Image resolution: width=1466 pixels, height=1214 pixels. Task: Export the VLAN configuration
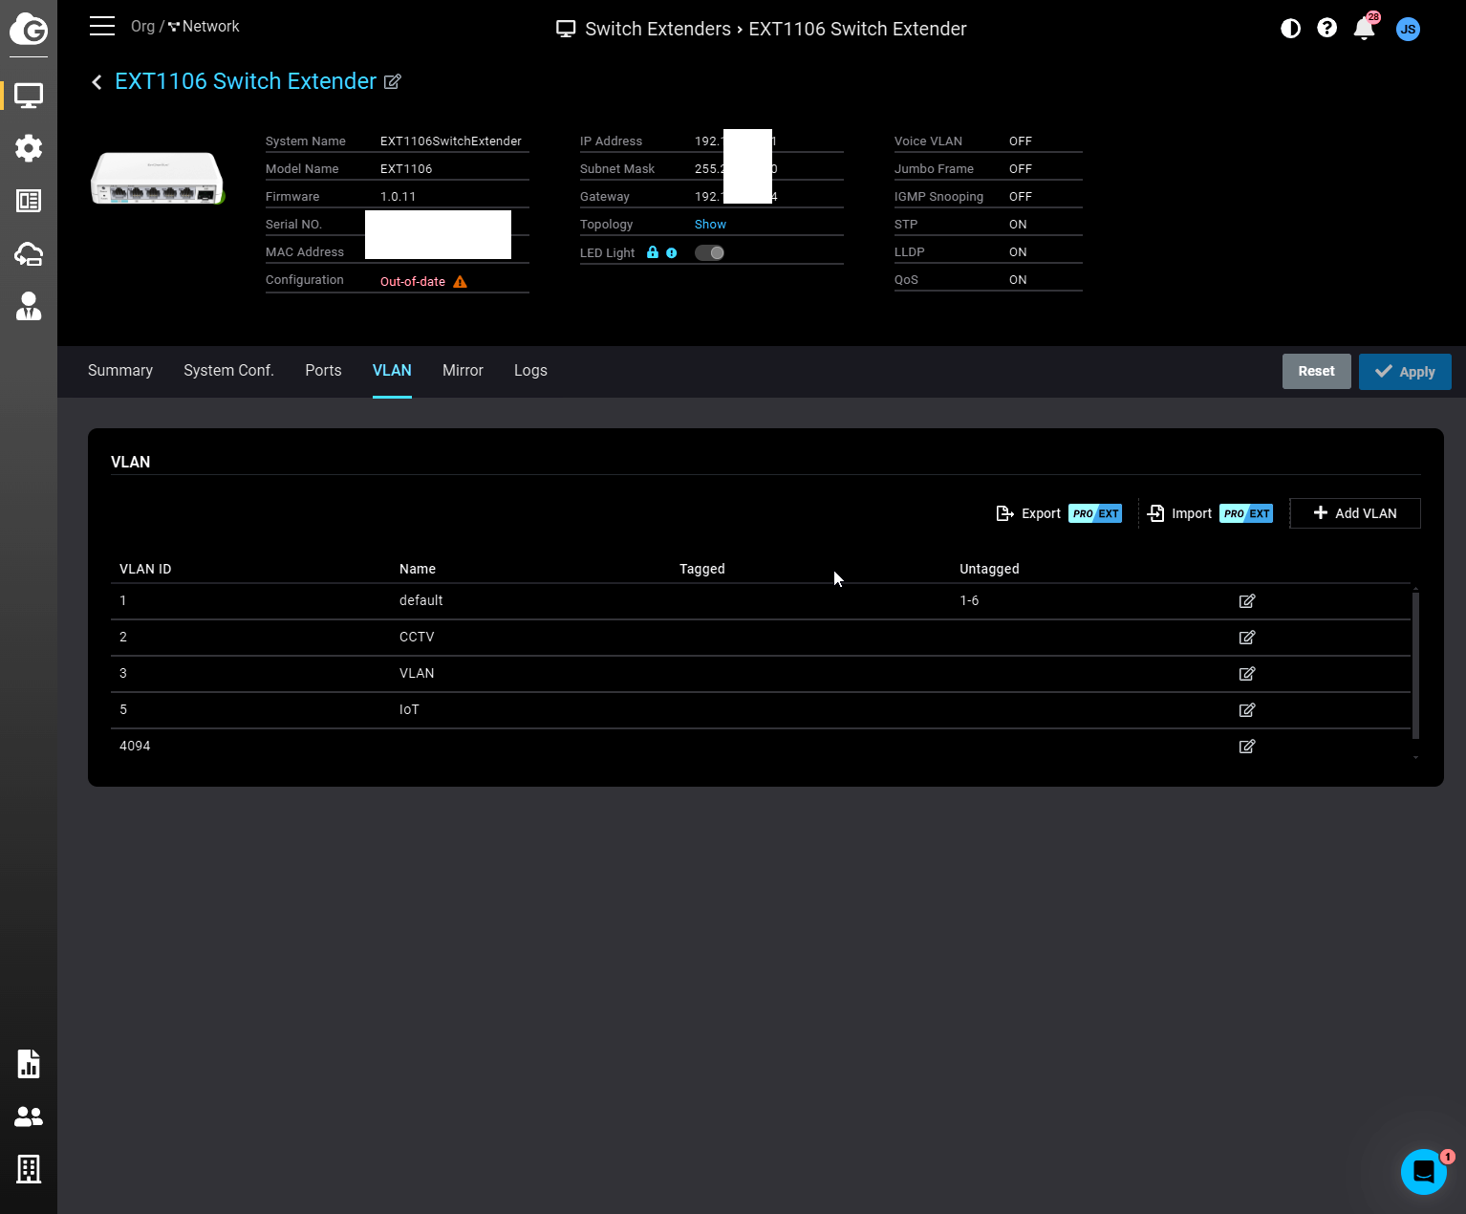tap(1029, 513)
